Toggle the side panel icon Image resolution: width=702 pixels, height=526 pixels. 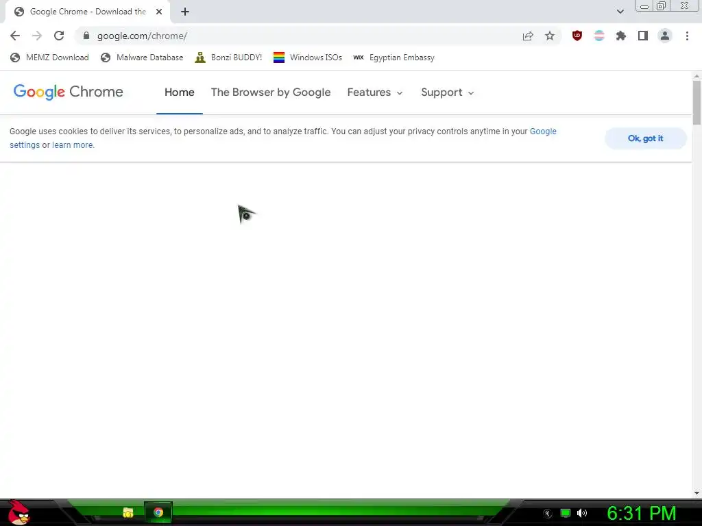point(643,36)
